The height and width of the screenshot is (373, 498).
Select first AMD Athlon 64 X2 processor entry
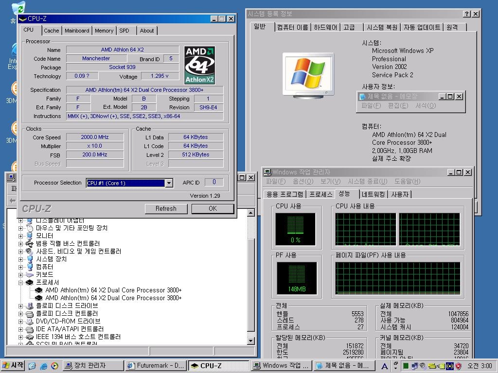click(x=113, y=290)
